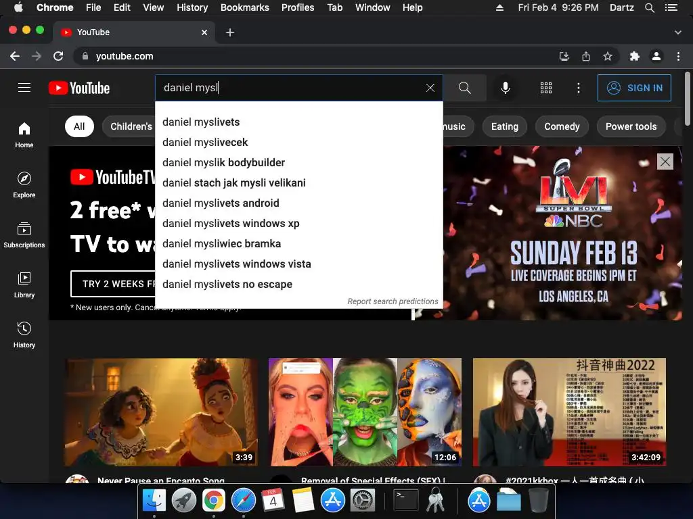Select the Comedy filter chip
Screen dimensions: 693x519
coord(562,126)
